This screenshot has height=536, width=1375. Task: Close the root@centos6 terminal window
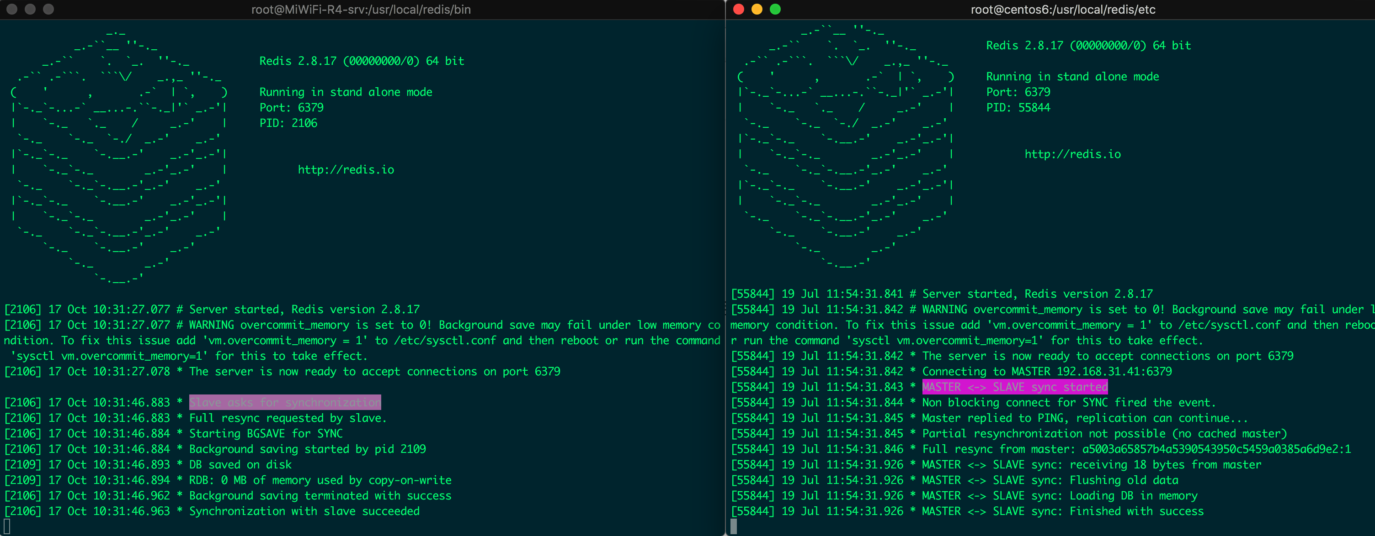click(739, 9)
